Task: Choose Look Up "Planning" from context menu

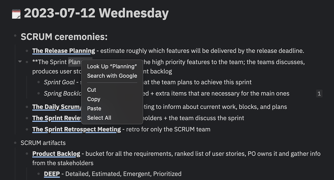Action: coord(112,67)
